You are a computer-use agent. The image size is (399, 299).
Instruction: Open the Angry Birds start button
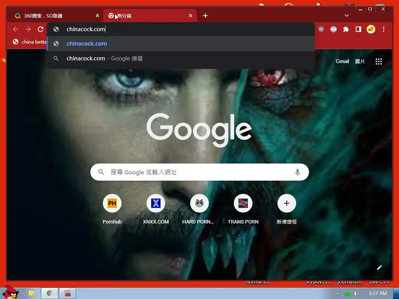[11, 292]
